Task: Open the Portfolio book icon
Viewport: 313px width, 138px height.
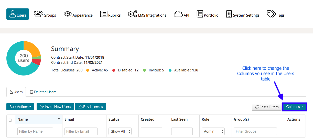Action: pyautogui.click(x=200, y=14)
